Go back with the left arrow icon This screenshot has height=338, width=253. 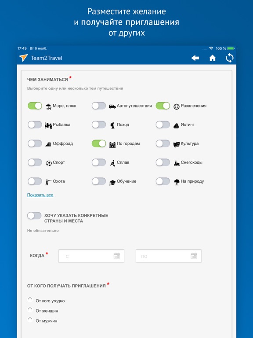click(x=195, y=58)
